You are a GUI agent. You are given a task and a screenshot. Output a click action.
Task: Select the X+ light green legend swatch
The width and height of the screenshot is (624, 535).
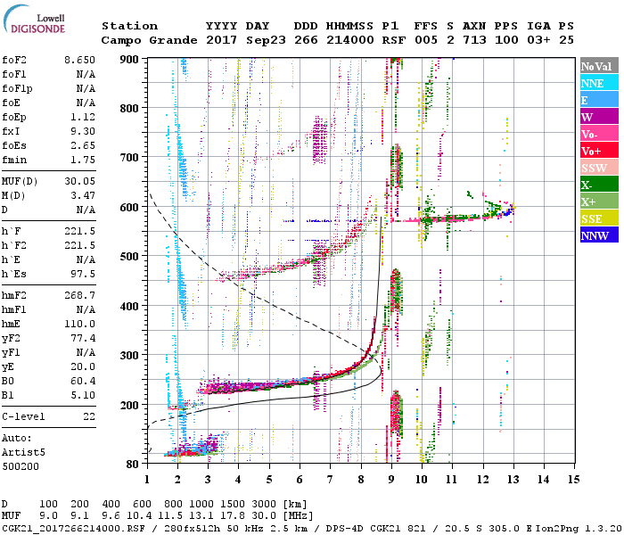pyautogui.click(x=599, y=202)
